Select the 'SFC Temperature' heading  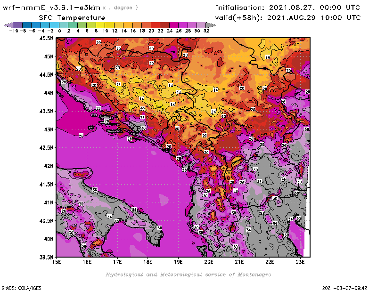click(72, 18)
